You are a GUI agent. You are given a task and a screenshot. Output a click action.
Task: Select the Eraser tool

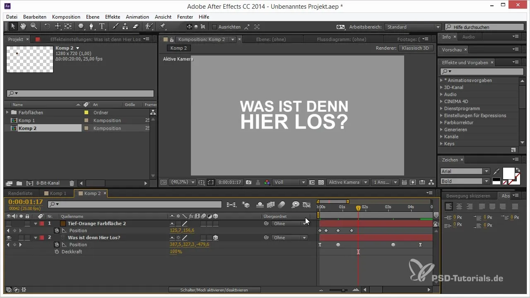pos(136,26)
